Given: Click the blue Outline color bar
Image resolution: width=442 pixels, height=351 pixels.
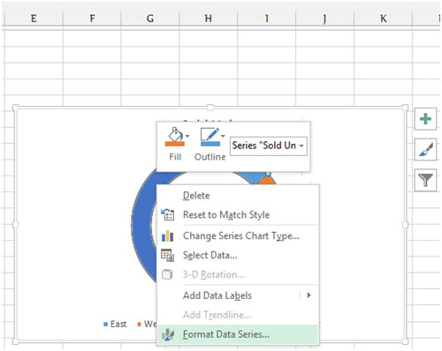Looking at the screenshot, I should click(x=210, y=144).
